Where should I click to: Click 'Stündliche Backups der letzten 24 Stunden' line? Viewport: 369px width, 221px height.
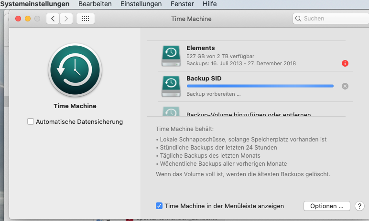coord(217,148)
